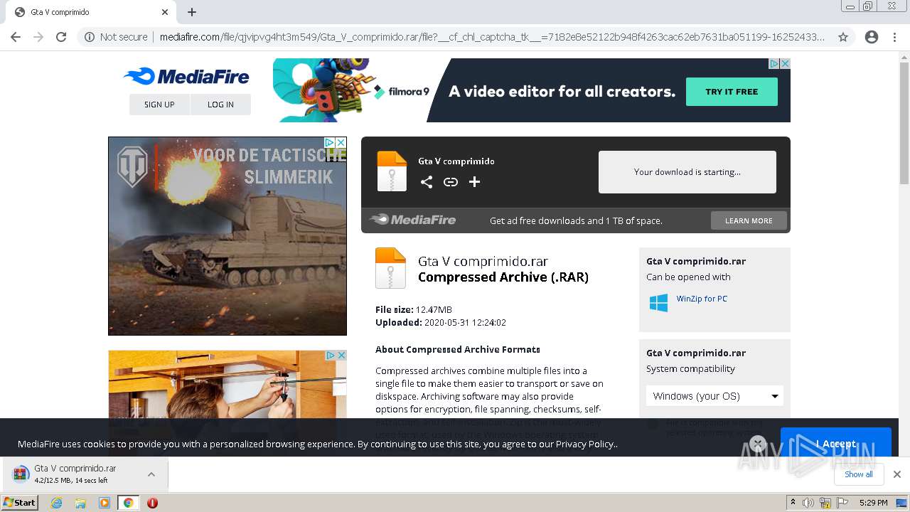Click the red Opera taskbar icon
The image size is (910, 512).
coord(152,503)
